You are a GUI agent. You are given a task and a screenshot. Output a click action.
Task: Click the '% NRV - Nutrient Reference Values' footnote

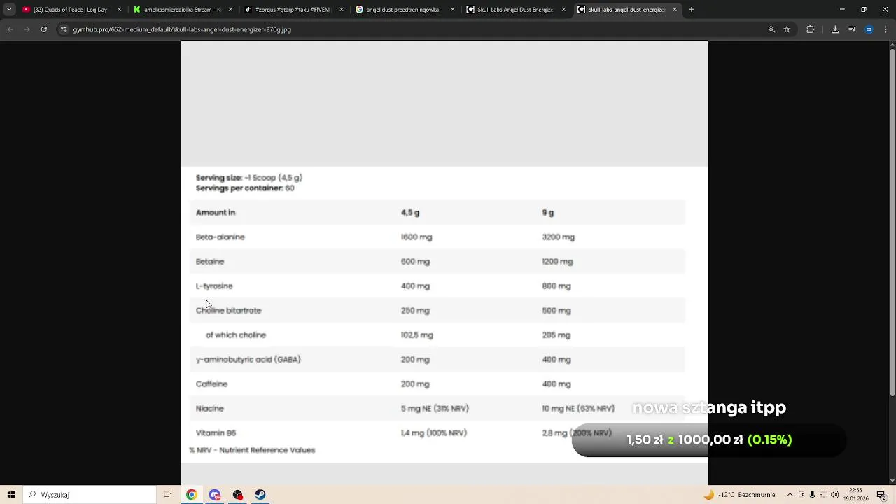pos(252,450)
